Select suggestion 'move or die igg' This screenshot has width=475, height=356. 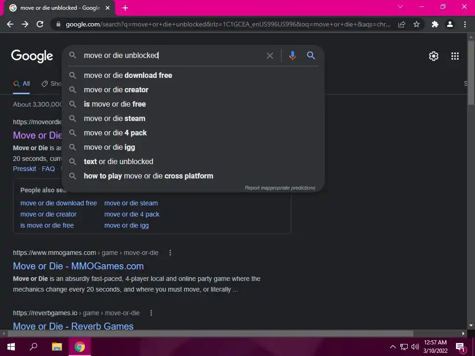coord(193,147)
